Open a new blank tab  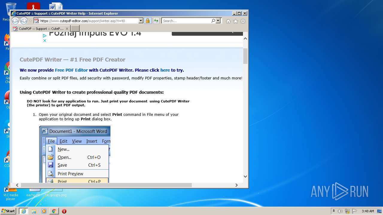click(75, 28)
